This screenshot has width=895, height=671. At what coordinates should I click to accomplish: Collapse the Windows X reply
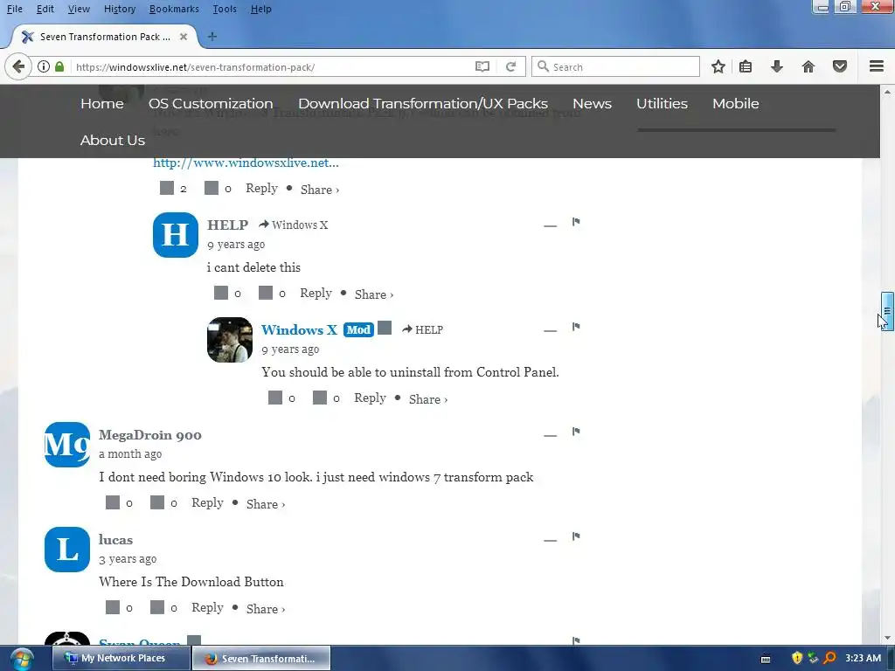551,331
